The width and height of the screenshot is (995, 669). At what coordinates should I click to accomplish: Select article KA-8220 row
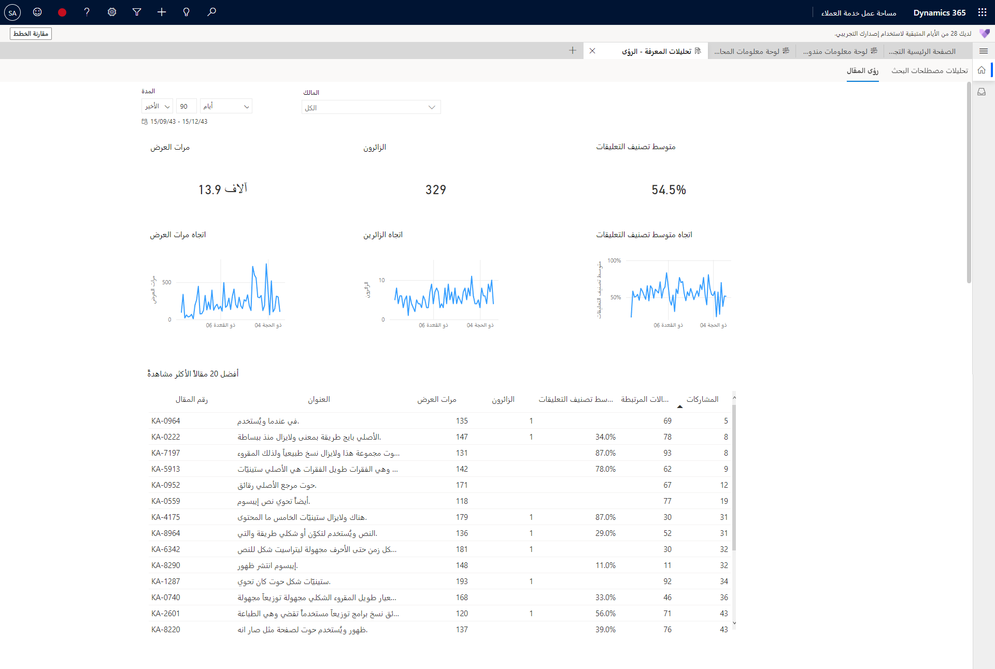coord(440,629)
